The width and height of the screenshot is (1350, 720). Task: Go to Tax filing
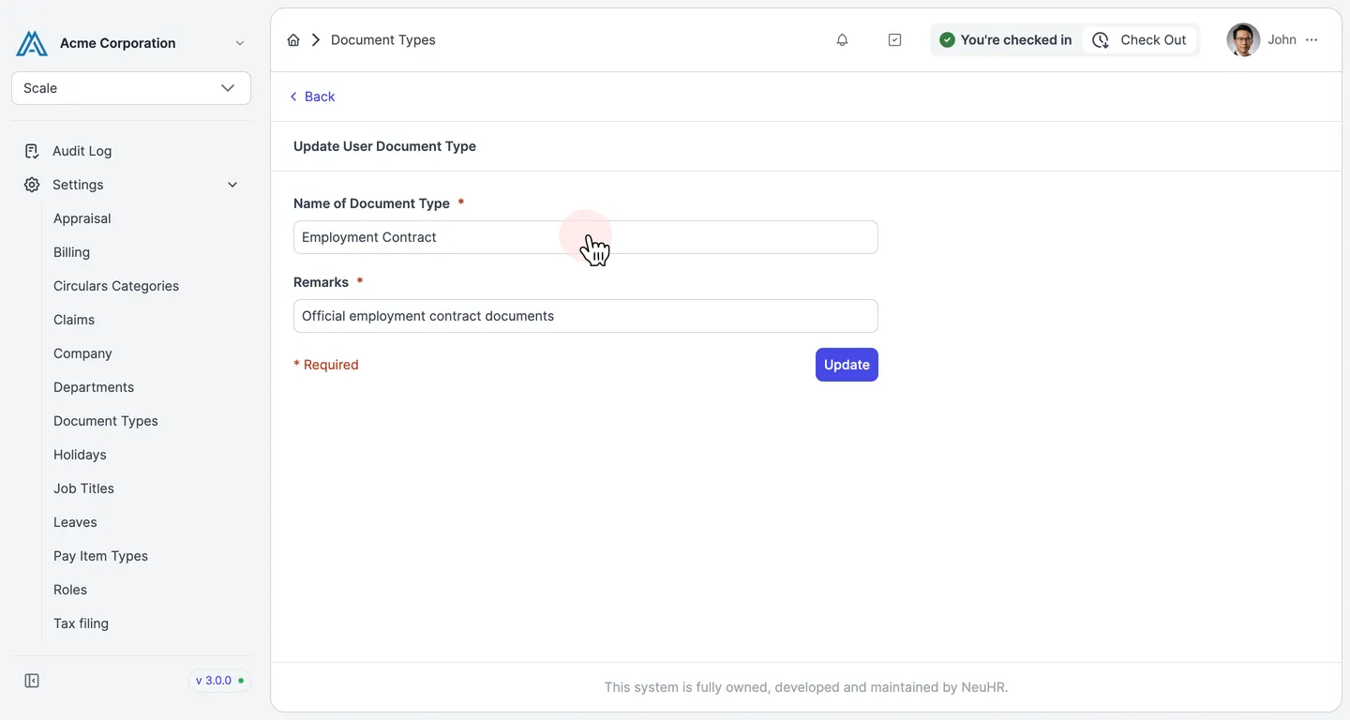point(81,623)
